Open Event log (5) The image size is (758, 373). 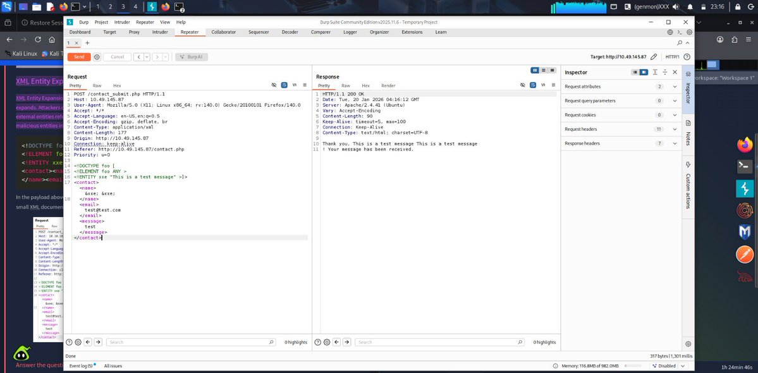(82, 366)
